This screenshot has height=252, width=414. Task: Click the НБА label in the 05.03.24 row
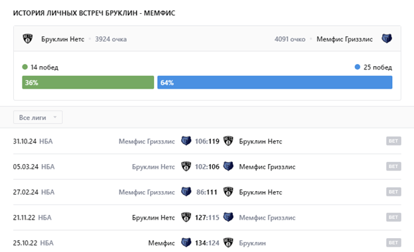48,167
